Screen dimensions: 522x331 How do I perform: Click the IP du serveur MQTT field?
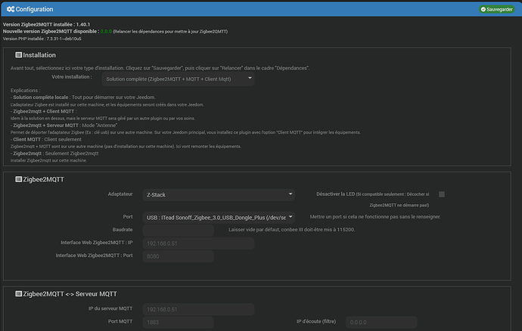[198, 309]
